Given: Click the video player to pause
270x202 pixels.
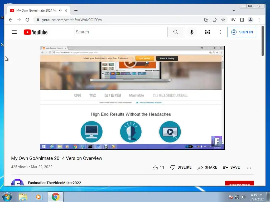Looking at the screenshot, I should point(132,98).
